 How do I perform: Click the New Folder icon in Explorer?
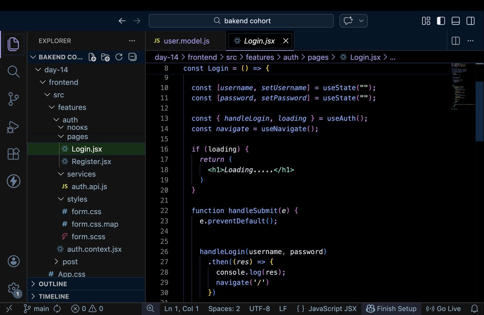106,57
